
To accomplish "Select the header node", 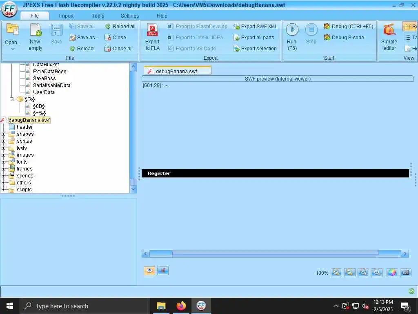I will [24, 127].
